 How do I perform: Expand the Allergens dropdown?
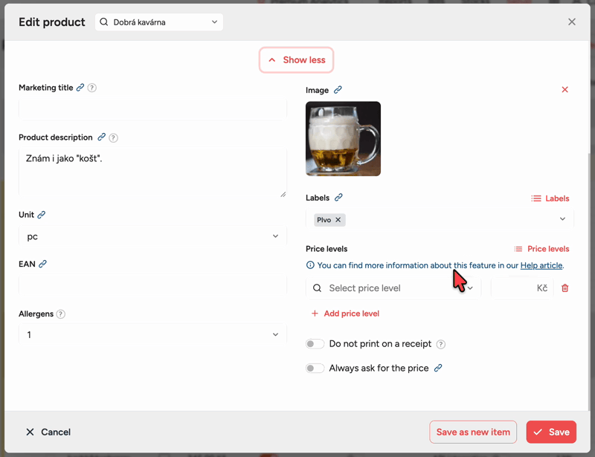click(152, 334)
